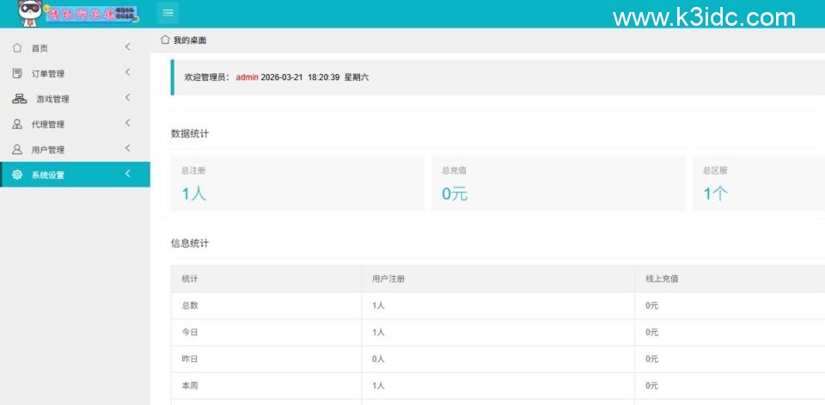Expand the 首页 menu chevron

tap(127, 47)
